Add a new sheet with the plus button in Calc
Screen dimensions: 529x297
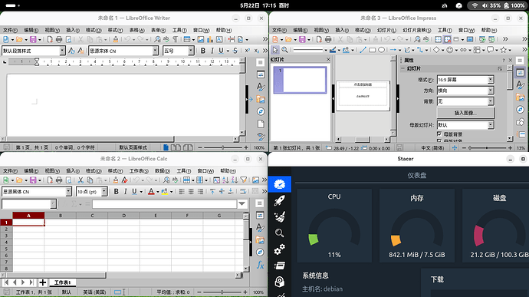tap(42, 282)
